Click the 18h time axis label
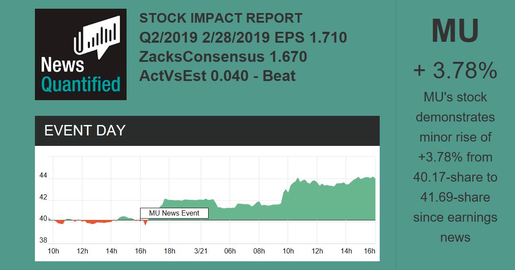The height and width of the screenshot is (270, 515). tap(169, 251)
